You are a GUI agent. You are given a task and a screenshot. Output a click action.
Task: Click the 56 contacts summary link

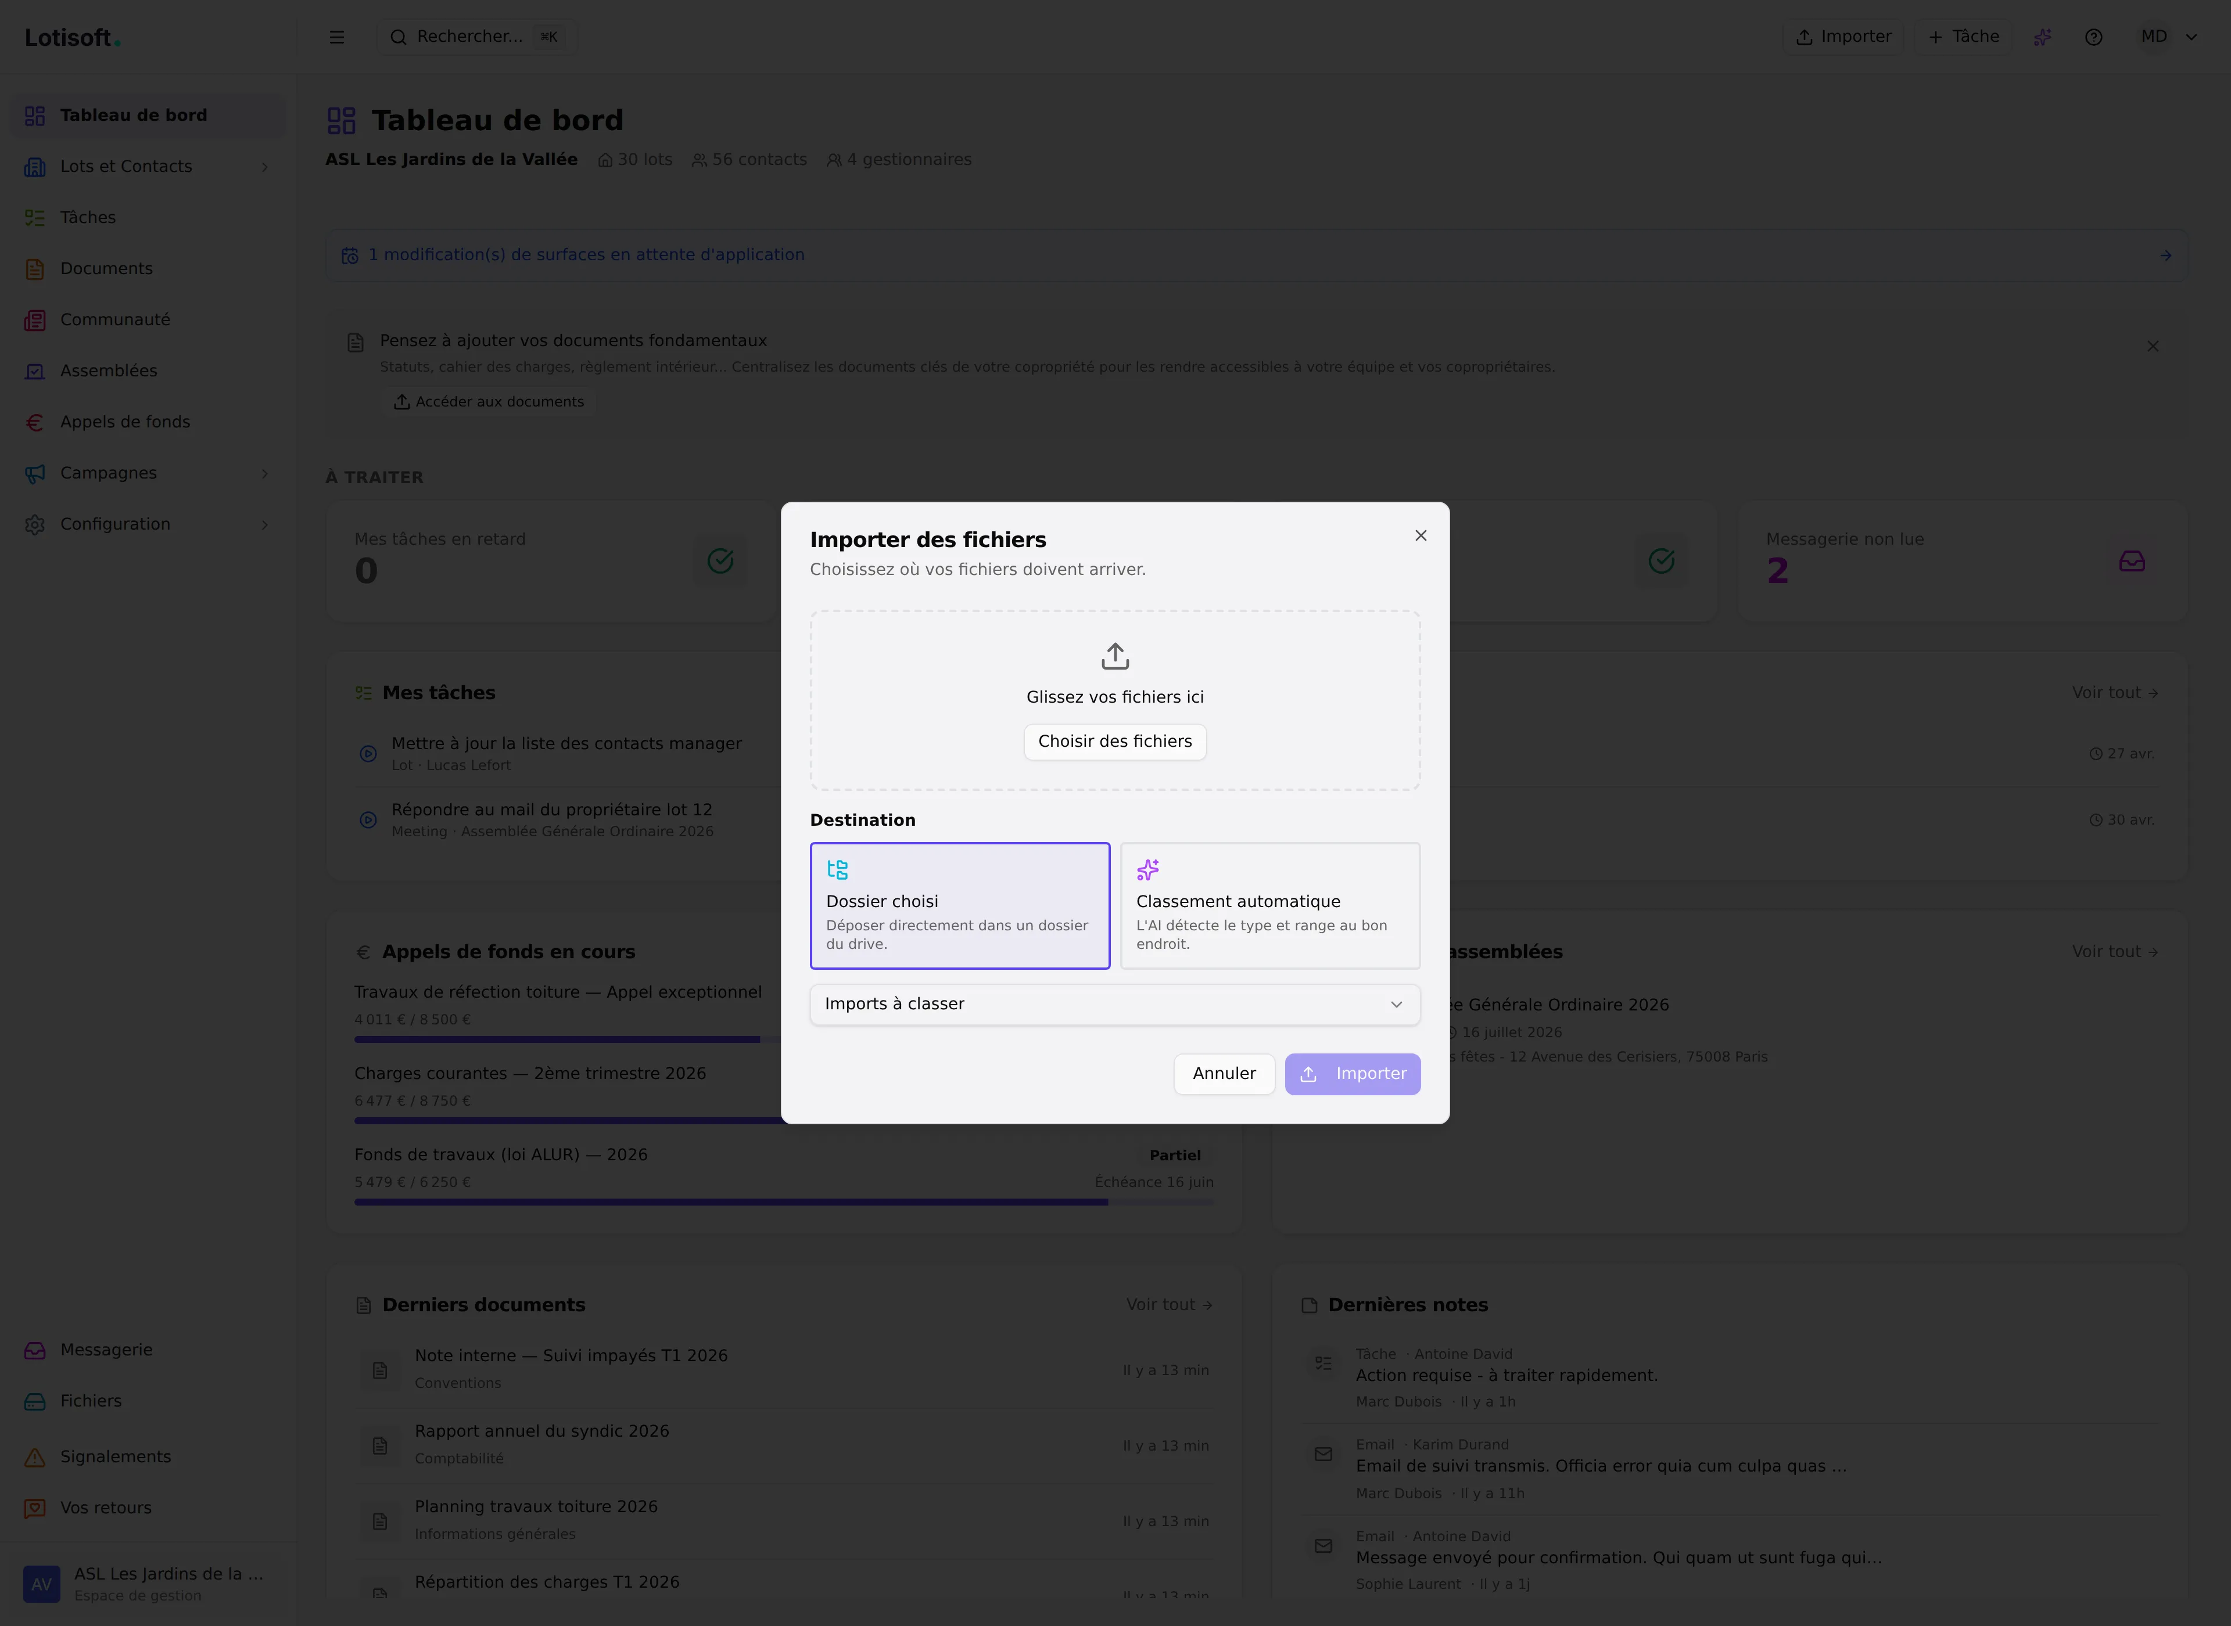pos(749,160)
